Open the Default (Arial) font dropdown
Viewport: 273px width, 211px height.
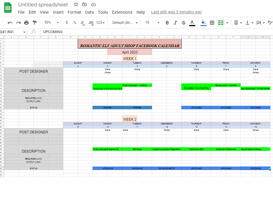click(x=125, y=23)
